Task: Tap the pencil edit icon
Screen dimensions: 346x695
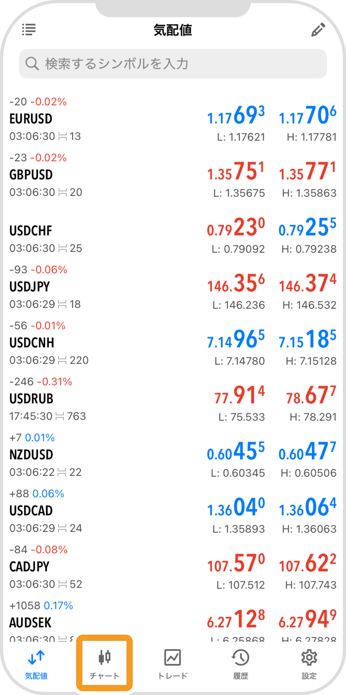Action: [x=318, y=30]
